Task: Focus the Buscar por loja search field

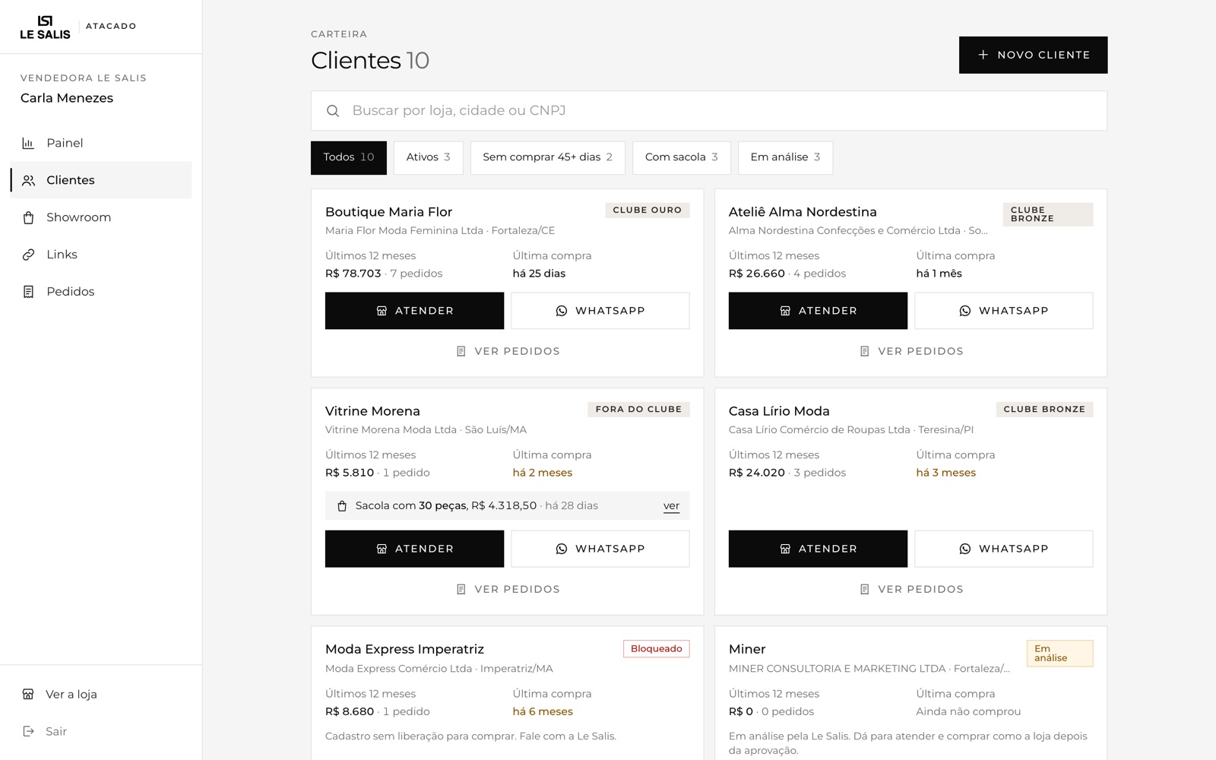Action: tap(709, 111)
